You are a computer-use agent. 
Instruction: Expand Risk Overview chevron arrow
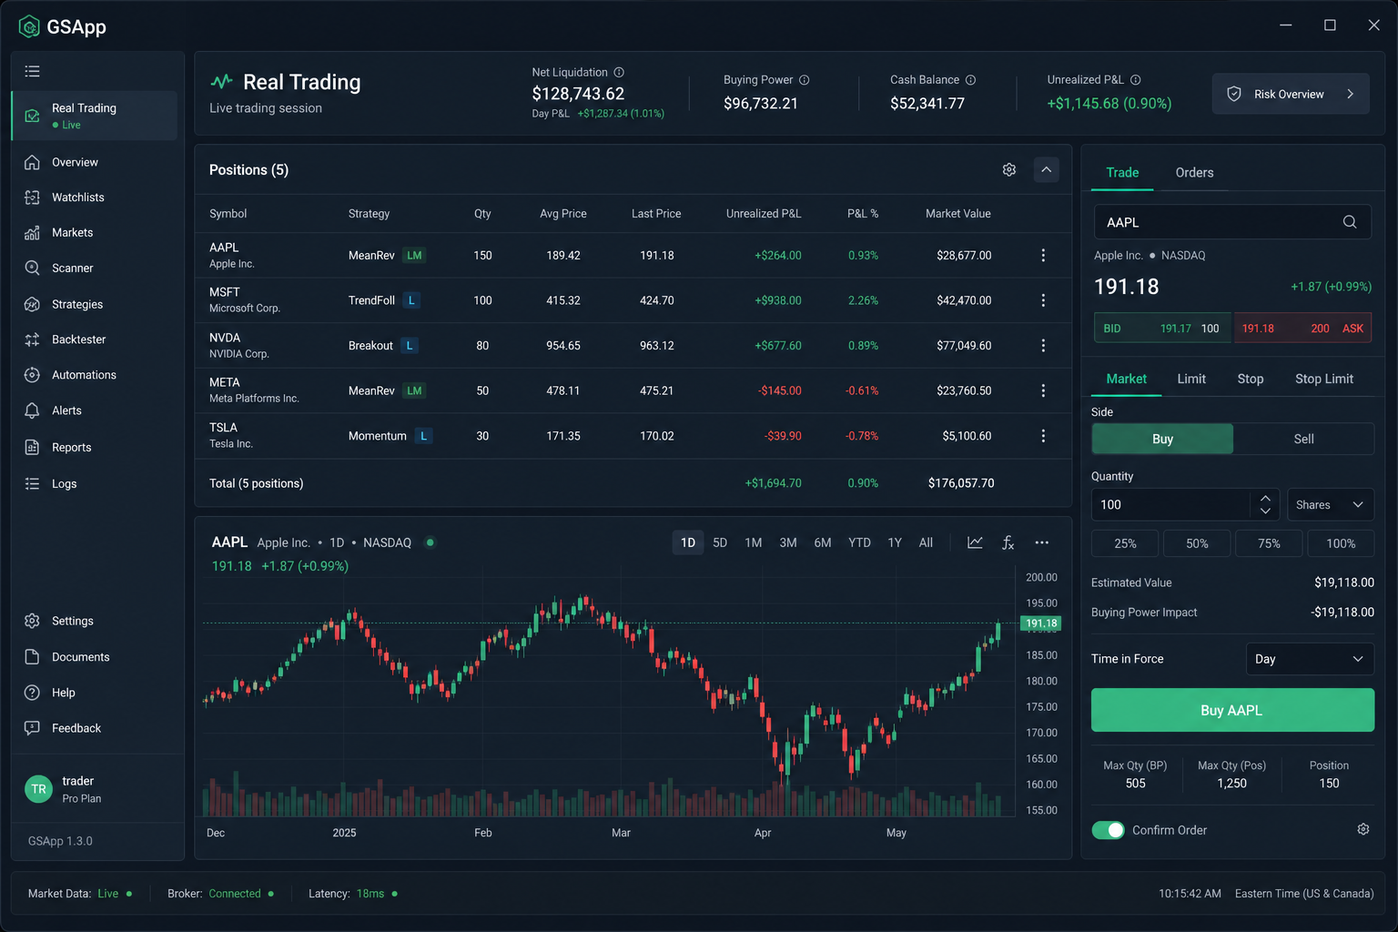point(1351,94)
